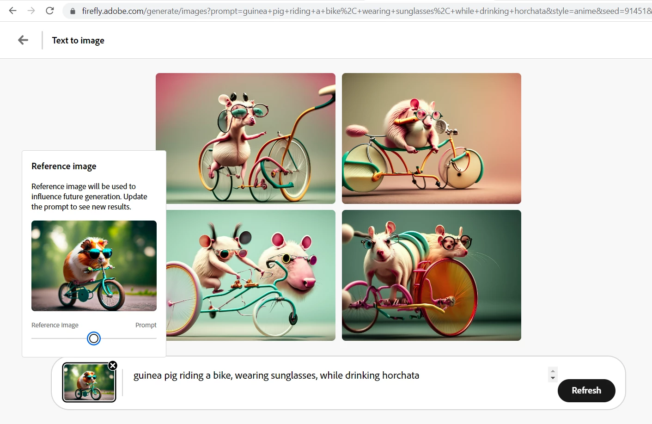The width and height of the screenshot is (652, 424).
Task: Reload the page with the refresh icon
Action: (50, 11)
